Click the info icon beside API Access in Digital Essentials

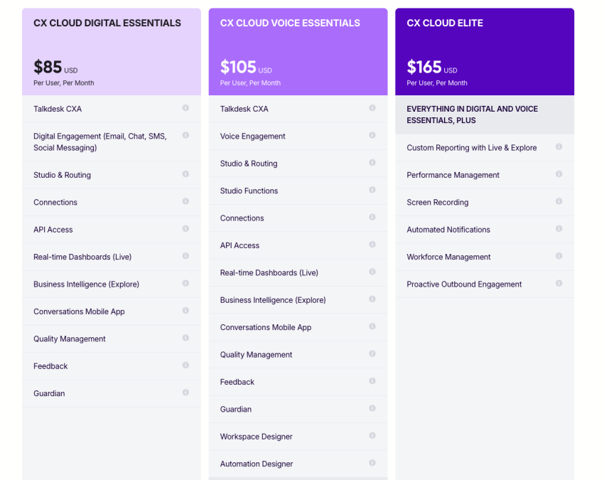[x=187, y=229]
